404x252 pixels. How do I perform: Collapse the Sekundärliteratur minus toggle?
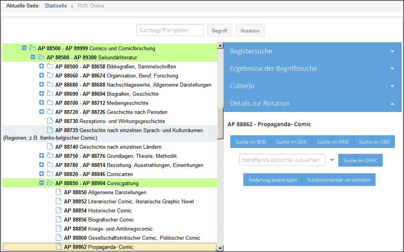[33, 57]
